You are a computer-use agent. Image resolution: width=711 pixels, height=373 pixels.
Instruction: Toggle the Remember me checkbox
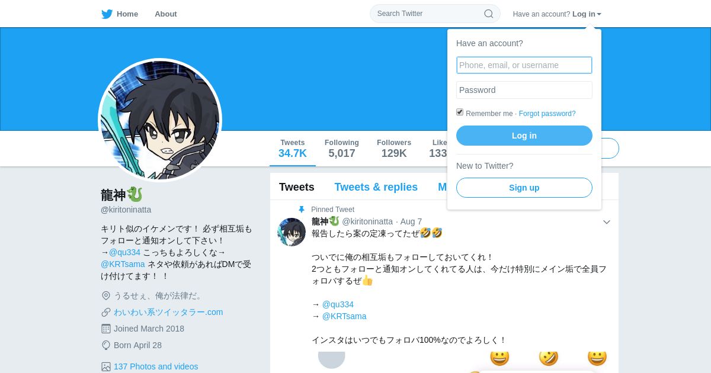460,112
